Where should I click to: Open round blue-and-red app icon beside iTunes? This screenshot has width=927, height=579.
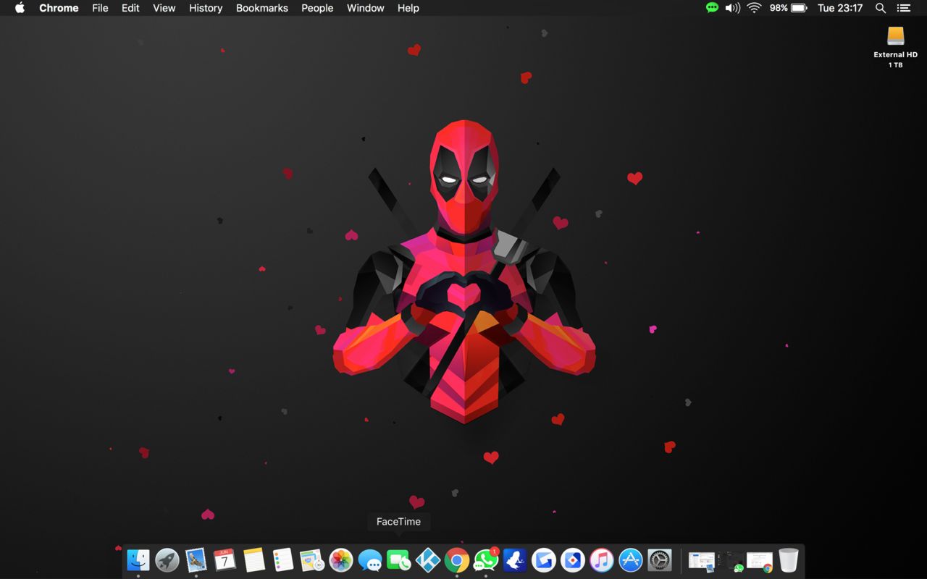(573, 559)
